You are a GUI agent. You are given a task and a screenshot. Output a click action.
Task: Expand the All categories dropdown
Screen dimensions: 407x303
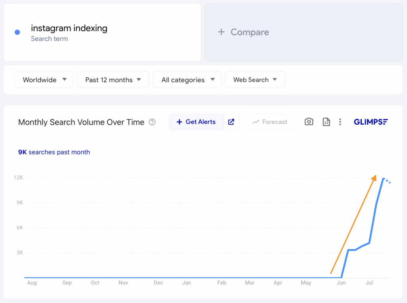[x=187, y=79]
